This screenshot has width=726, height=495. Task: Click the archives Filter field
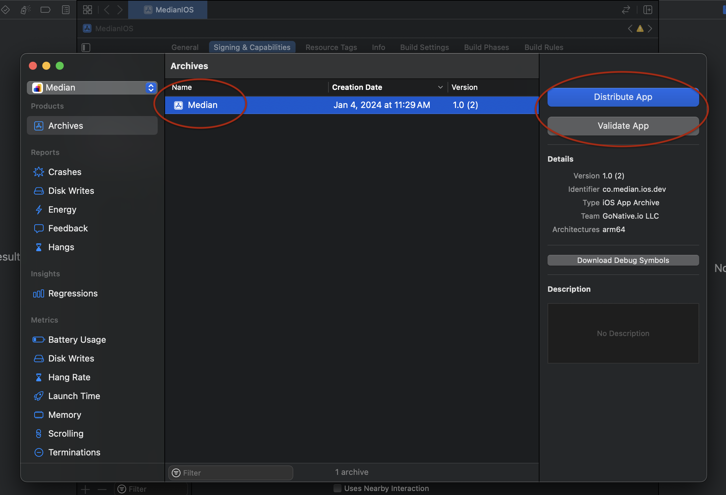pos(231,473)
